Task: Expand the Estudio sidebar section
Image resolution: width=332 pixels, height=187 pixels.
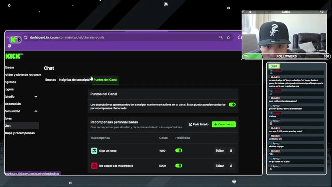Action: coord(36,97)
